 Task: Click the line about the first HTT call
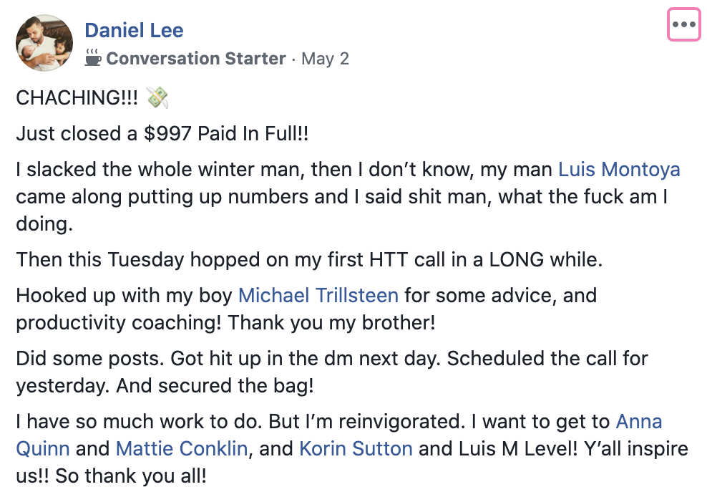tap(309, 260)
